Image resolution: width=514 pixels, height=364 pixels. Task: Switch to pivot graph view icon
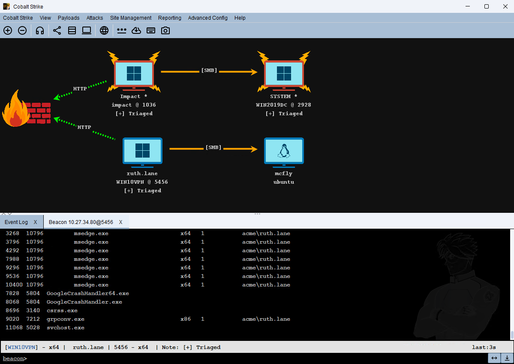[x=57, y=30]
